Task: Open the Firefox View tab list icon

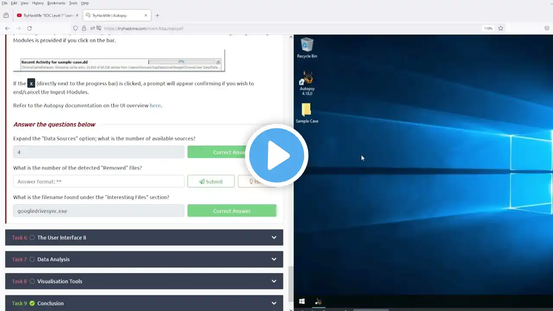Action: coord(6,16)
